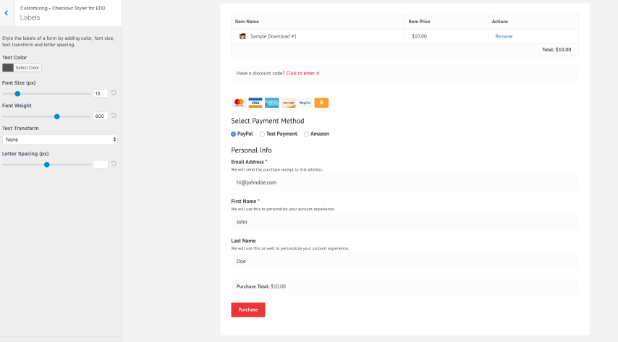Click the 'Click to enter it' discount link
The image size is (618, 342).
[x=302, y=73]
